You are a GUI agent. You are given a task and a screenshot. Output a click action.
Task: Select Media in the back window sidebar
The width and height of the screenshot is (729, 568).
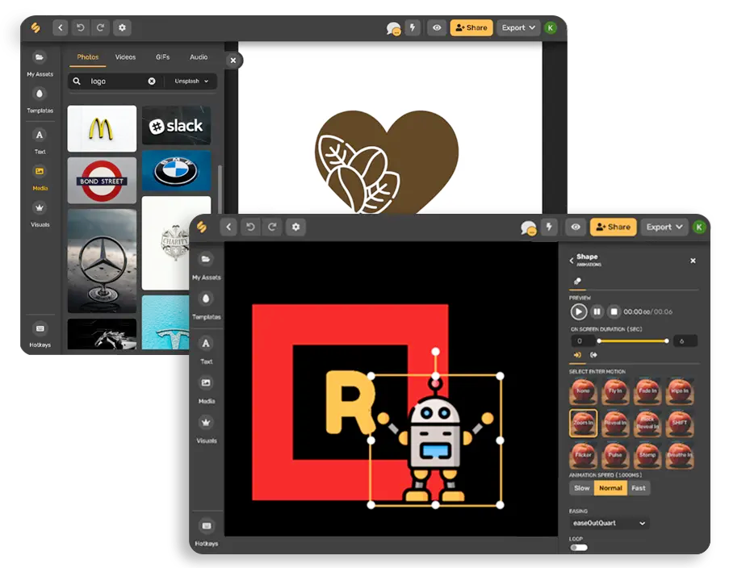pos(40,177)
